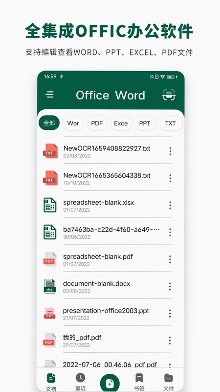Go to 文件 files tab
Screen dimensions: 220x392
pyautogui.click(x=169, y=382)
